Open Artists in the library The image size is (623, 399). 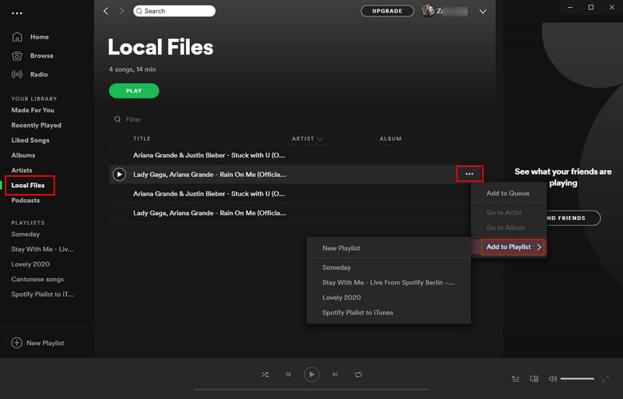pyautogui.click(x=22, y=170)
